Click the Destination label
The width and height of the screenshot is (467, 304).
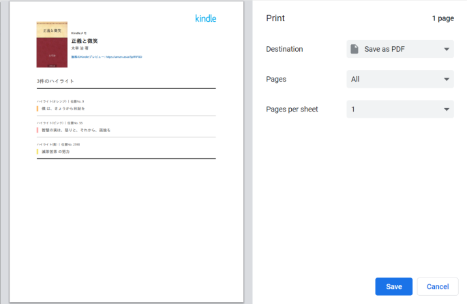coord(284,49)
